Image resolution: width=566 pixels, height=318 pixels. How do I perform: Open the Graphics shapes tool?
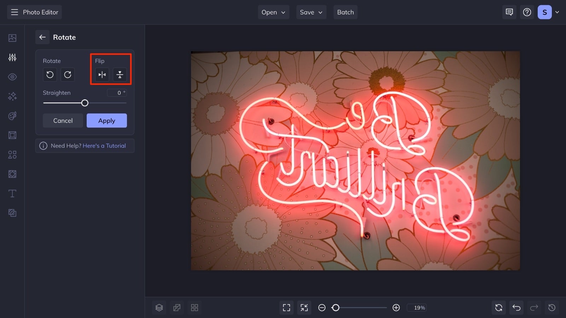click(12, 154)
